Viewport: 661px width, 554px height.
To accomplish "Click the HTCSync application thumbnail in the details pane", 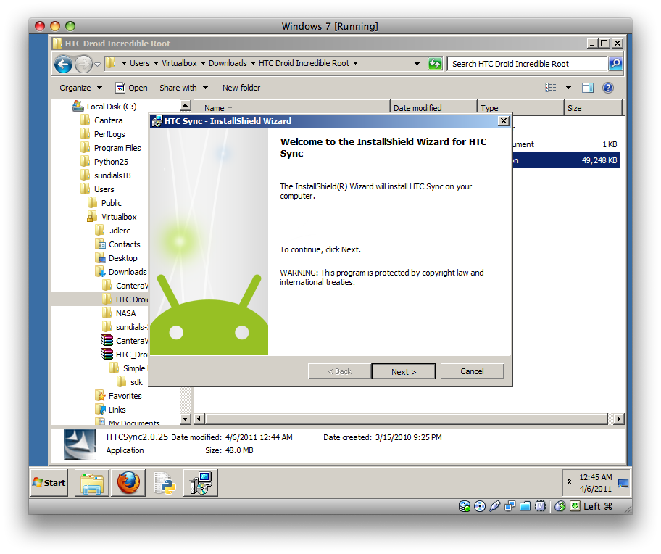I will click(x=80, y=445).
